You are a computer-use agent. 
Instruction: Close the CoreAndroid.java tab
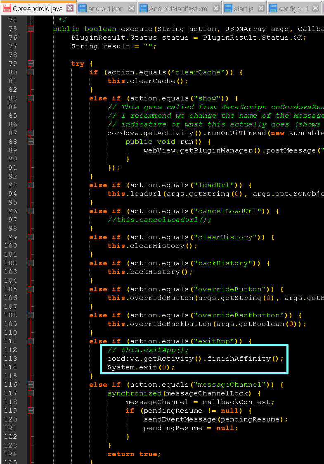(70, 8)
